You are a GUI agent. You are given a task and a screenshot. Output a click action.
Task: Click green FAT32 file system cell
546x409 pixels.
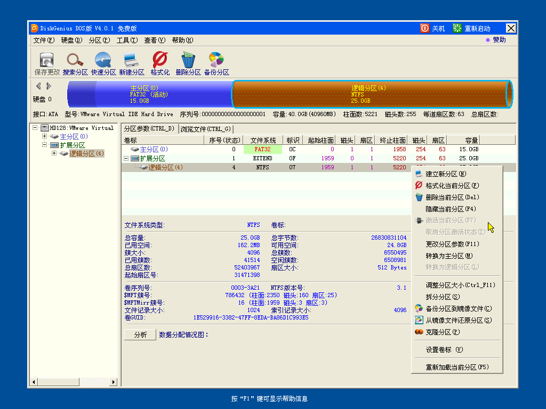[x=262, y=149]
